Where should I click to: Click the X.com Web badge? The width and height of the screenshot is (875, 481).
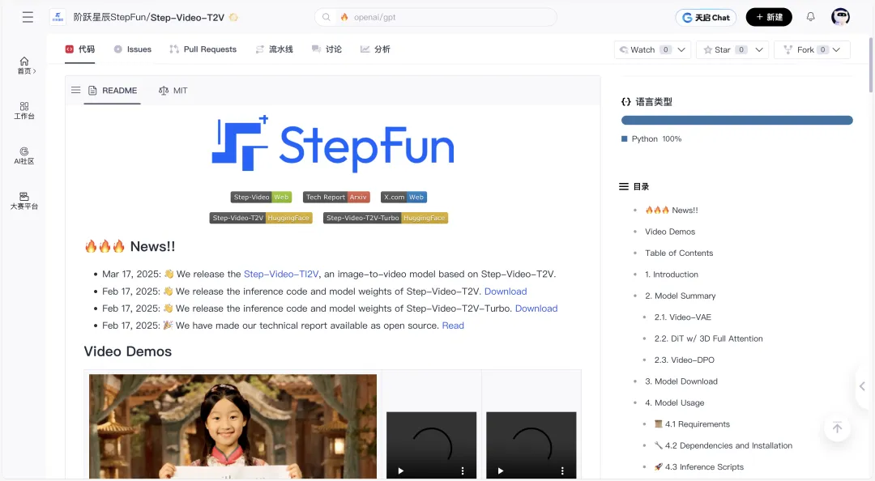tap(404, 197)
